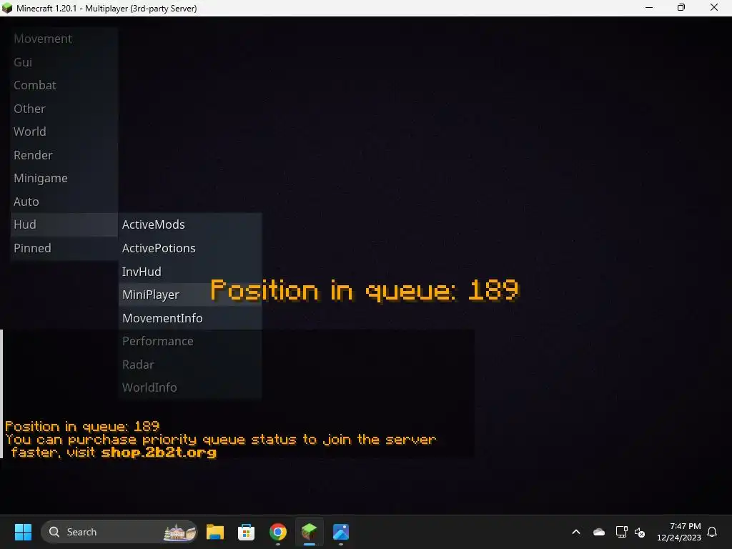732x549 pixels.
Task: Open the World category
Action: [64, 132]
